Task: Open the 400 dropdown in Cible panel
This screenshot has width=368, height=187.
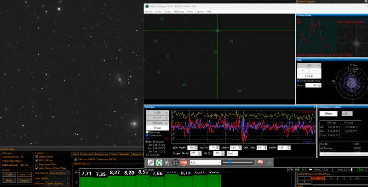Action: (309, 65)
